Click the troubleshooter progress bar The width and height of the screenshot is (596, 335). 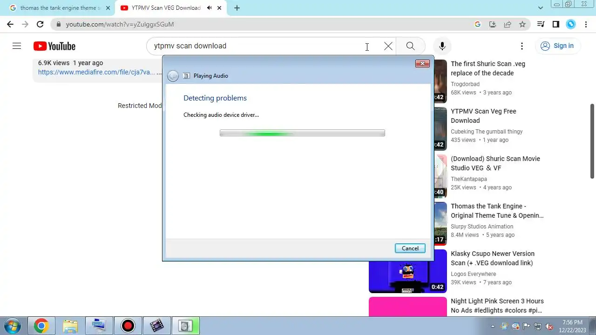(x=302, y=133)
